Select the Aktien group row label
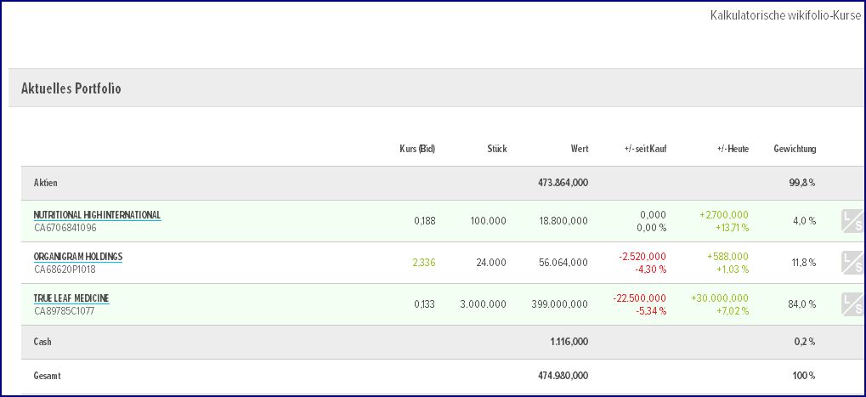Screen dimensions: 866x397 coord(46,183)
